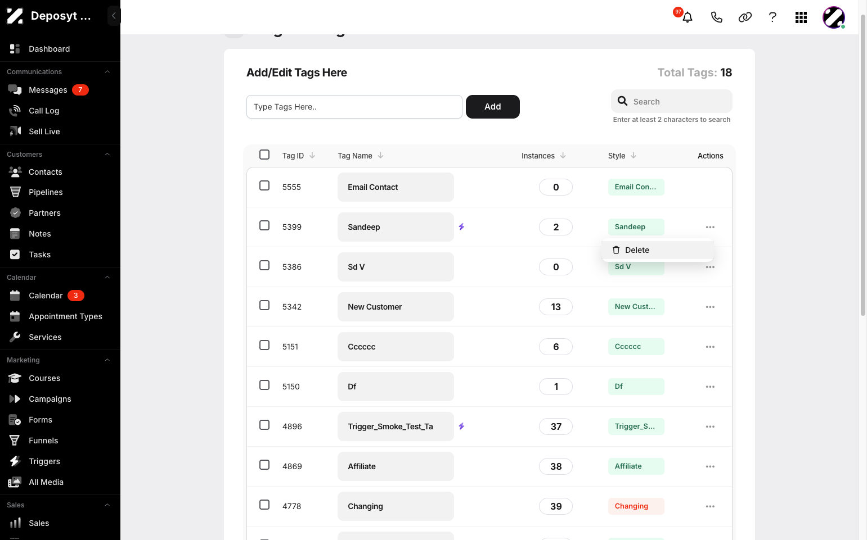Open three-dot actions for Trigger_Smoke_Test_Ta row
Viewport: 867px width, 540px height.
[x=710, y=426]
